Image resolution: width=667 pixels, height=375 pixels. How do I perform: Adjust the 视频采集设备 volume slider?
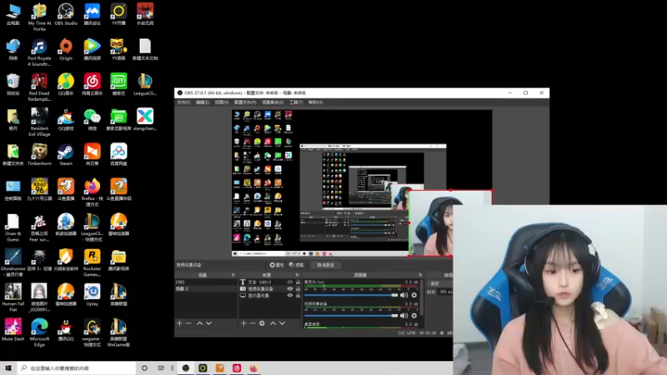point(351,316)
